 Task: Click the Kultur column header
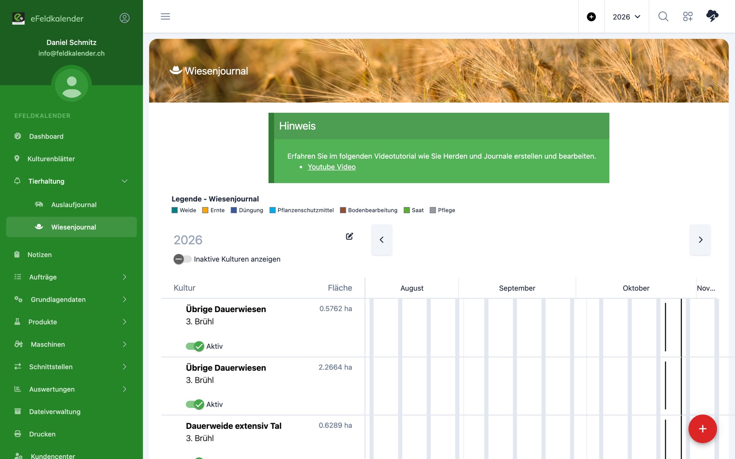point(184,288)
